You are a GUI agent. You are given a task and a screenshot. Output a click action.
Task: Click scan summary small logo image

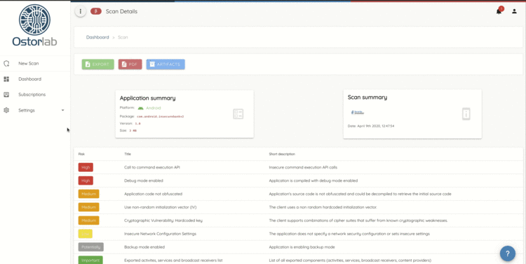coord(358,112)
